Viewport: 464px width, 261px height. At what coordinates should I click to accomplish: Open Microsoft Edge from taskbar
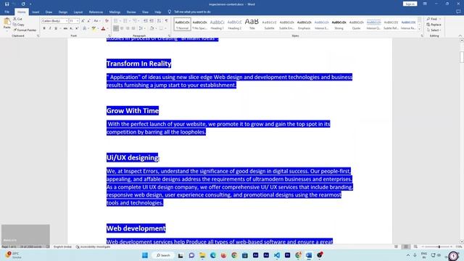[x=212, y=255]
